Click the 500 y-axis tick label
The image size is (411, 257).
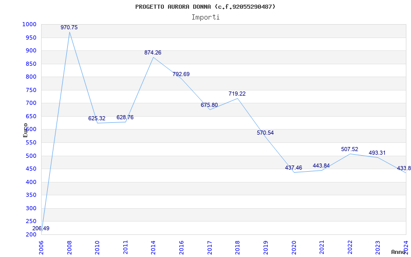[x=31, y=156]
